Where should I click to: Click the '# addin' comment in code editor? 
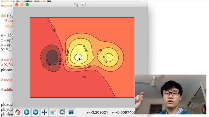pos(7,89)
